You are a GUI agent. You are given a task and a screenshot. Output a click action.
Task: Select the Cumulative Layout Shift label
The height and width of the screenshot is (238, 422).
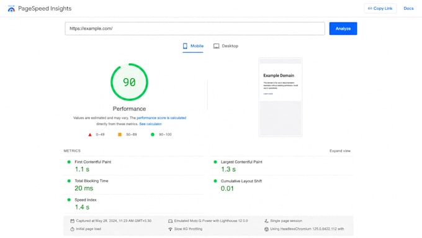click(x=241, y=181)
